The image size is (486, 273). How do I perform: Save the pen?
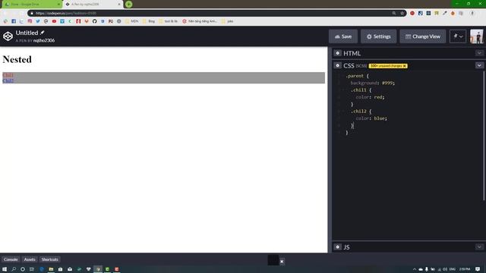(x=343, y=36)
